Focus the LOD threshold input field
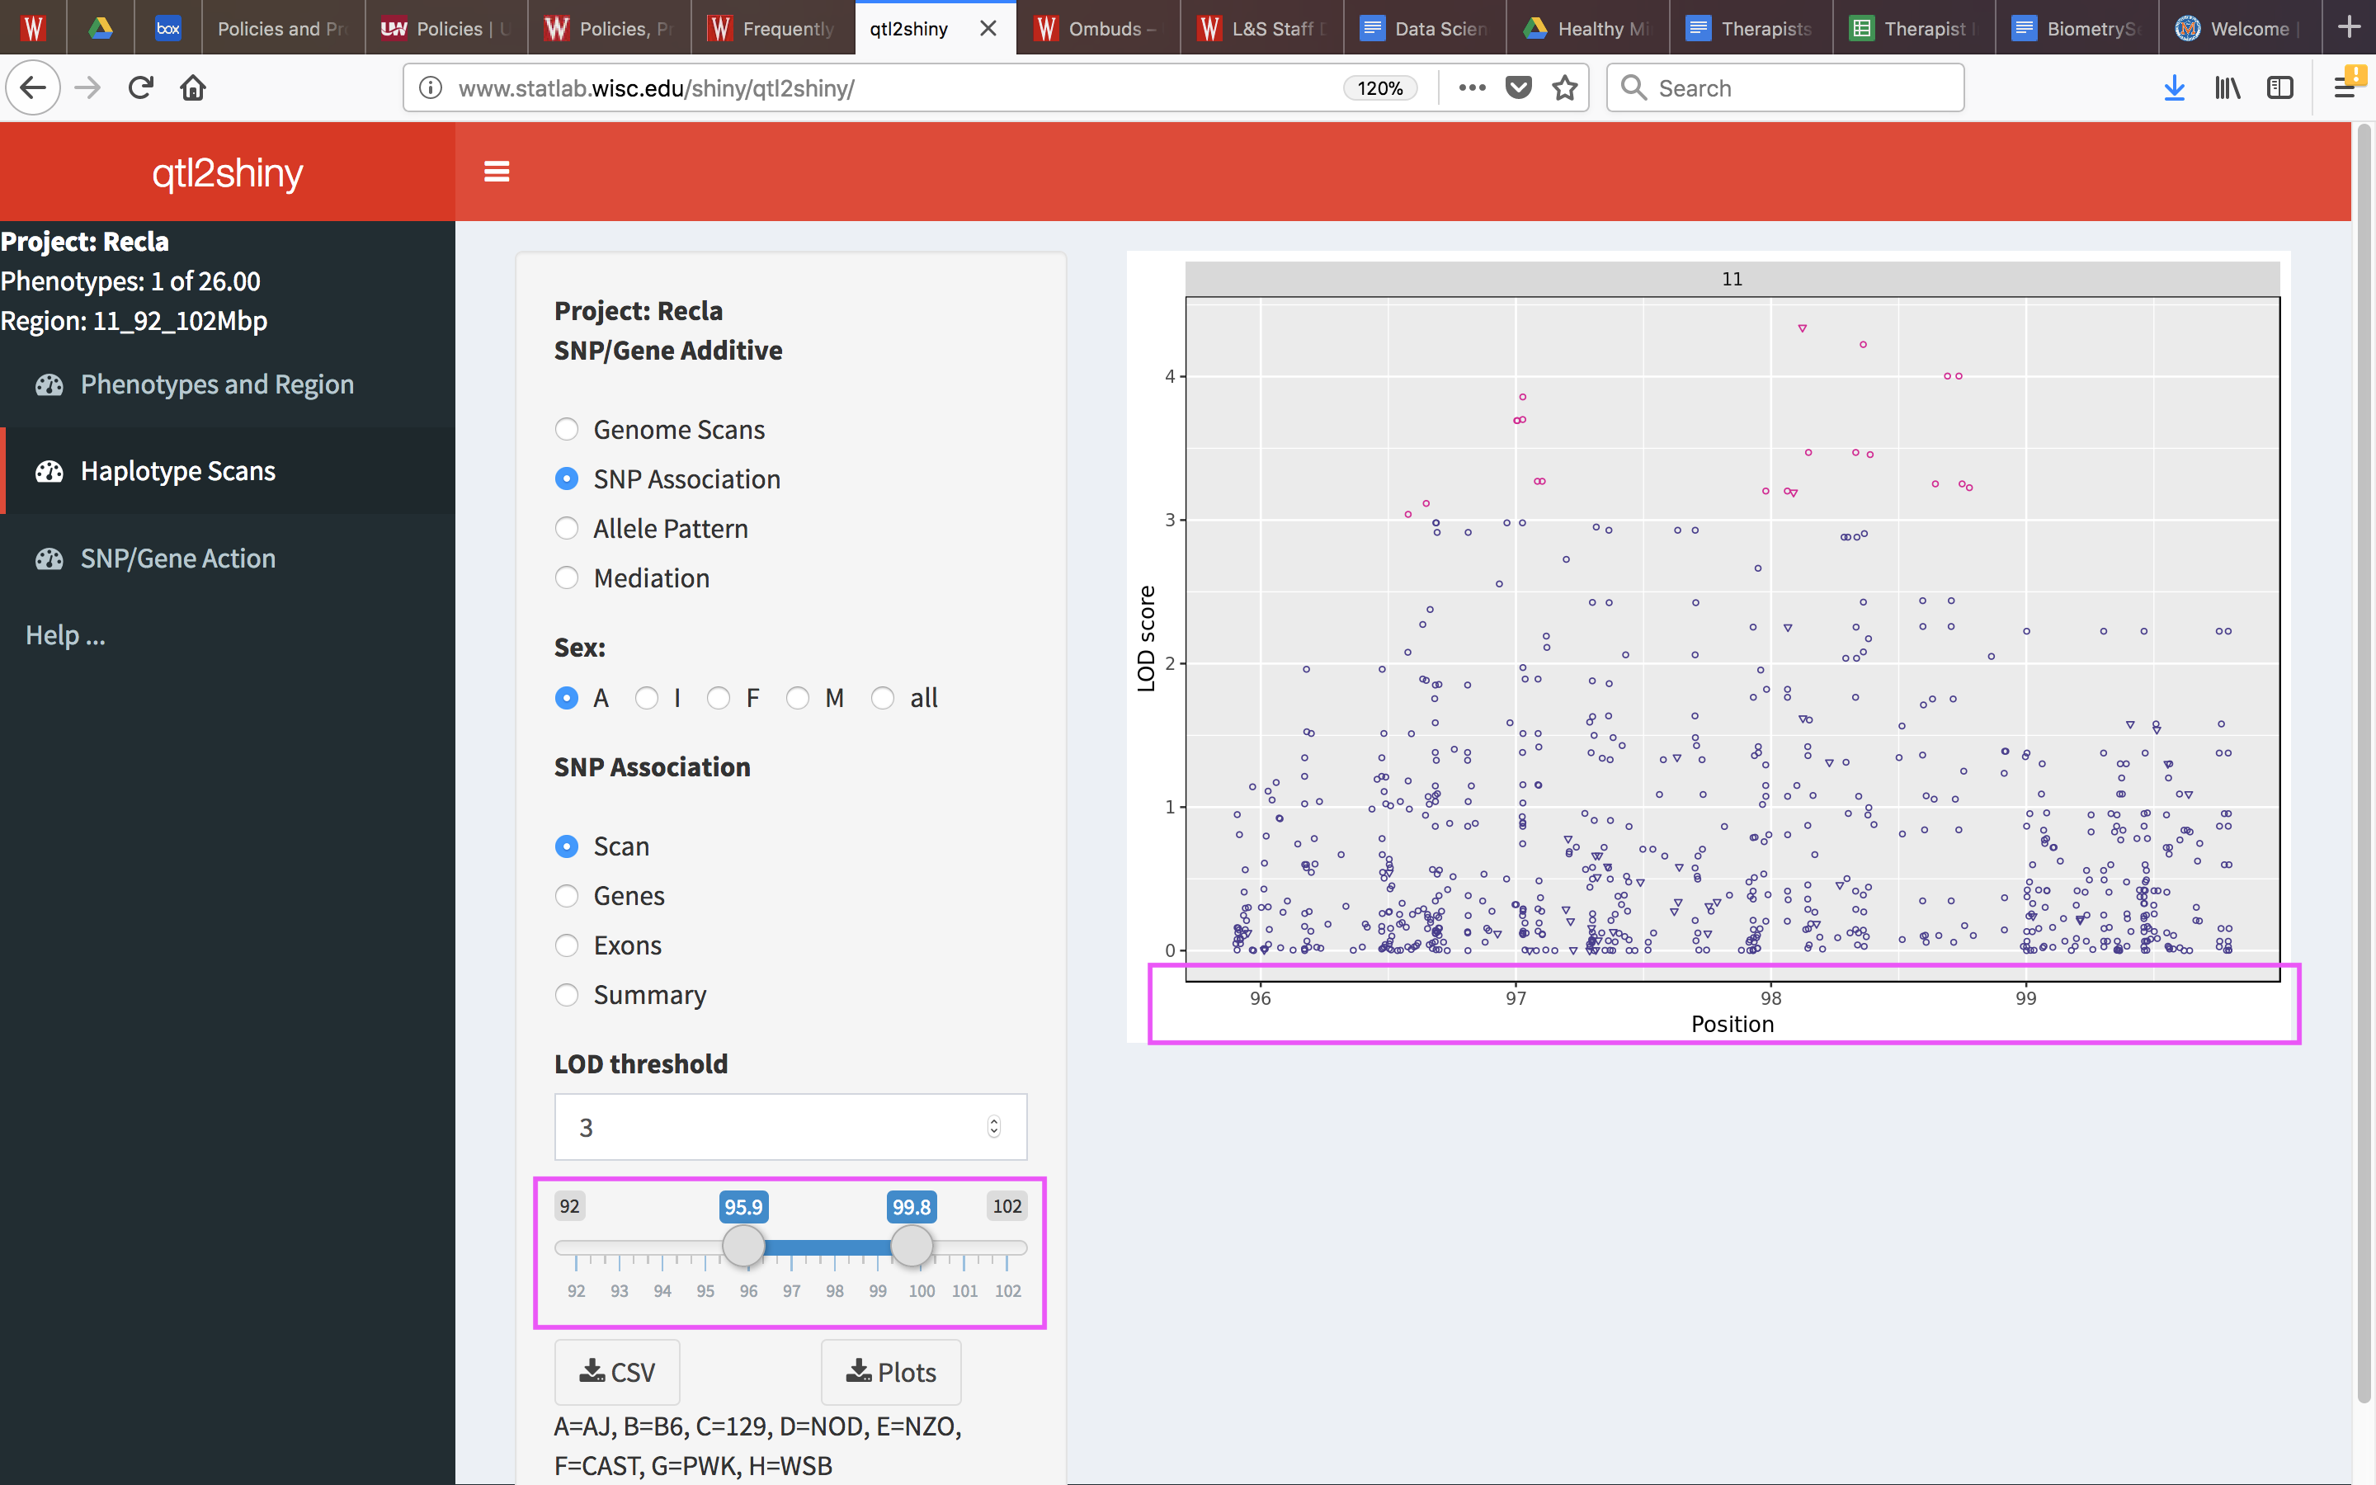 (790, 1126)
